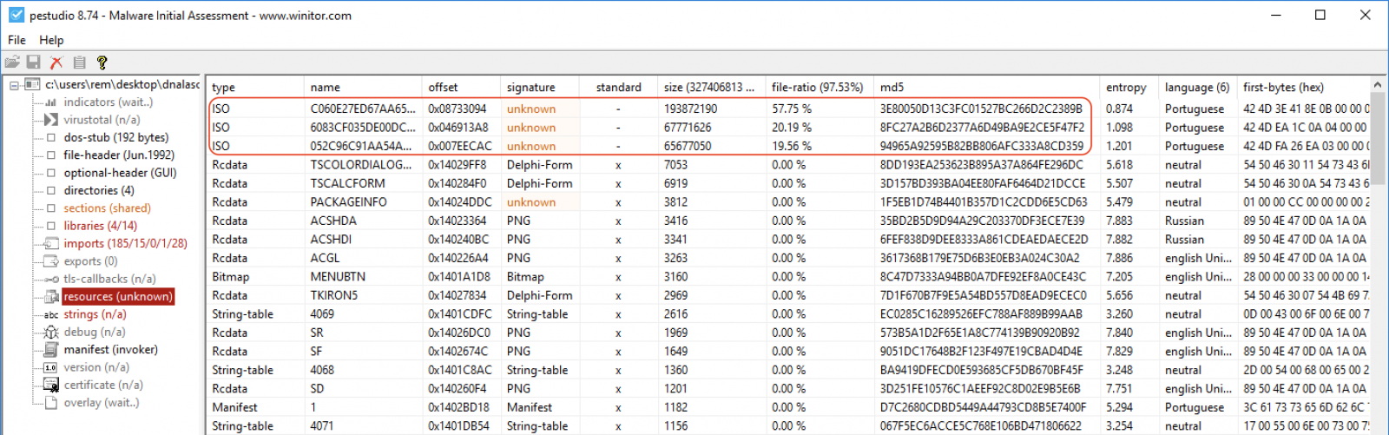1389x435 pixels.
Task: Select strings (n/a) in the tree
Action: 95,314
